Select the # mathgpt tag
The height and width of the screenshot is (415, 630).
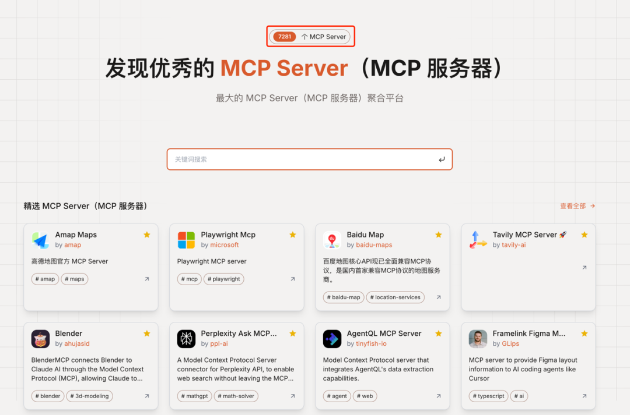pyautogui.click(x=194, y=396)
